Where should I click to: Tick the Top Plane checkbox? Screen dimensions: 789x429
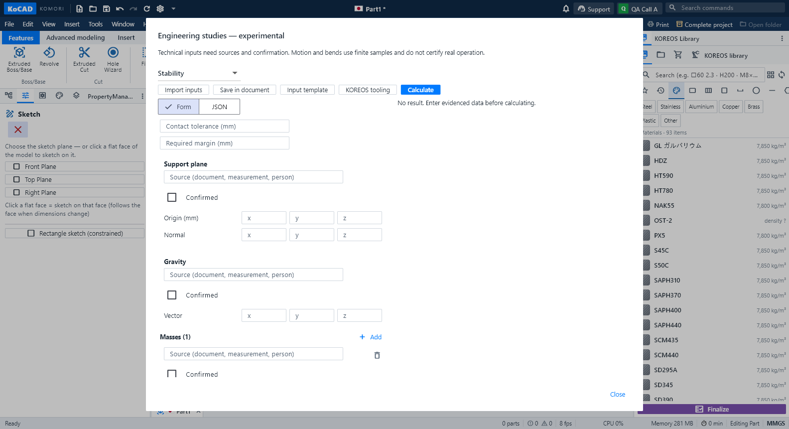(16, 179)
